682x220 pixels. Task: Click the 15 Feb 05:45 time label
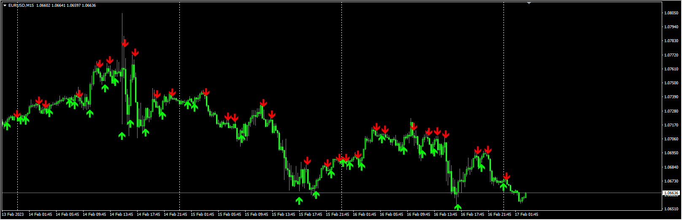230,215
